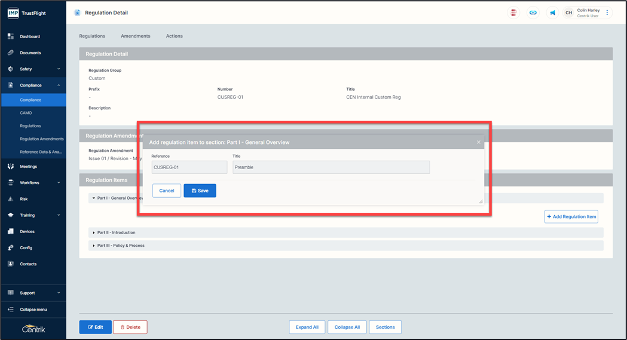Click the link icon in top bar
Image resolution: width=627 pixels, height=340 pixels.
tap(533, 13)
